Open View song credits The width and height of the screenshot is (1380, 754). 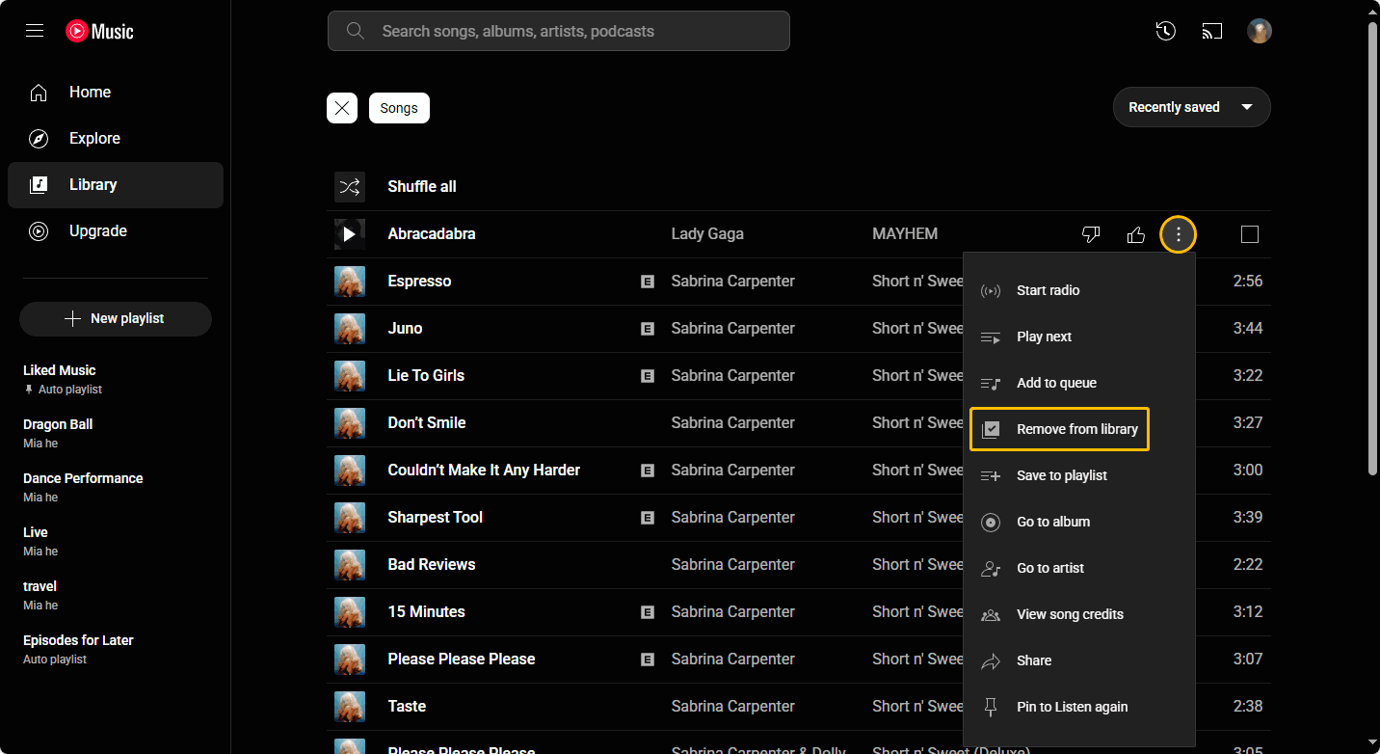(1079, 614)
